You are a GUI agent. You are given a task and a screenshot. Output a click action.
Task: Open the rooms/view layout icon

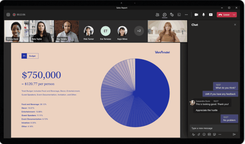point(179,14)
